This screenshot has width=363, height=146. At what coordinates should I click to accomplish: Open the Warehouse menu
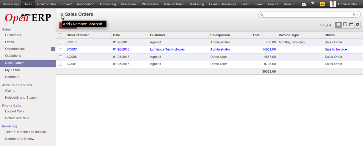(150, 4)
